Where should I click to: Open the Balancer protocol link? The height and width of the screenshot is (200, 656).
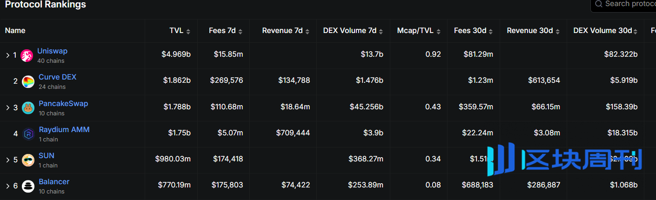pos(54,182)
